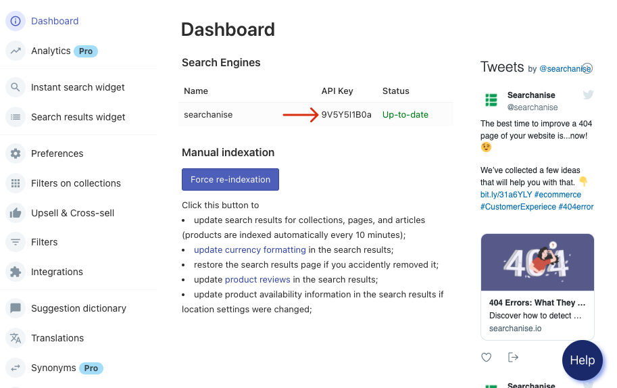Open the @searchanise link in Tweets header

click(x=565, y=69)
